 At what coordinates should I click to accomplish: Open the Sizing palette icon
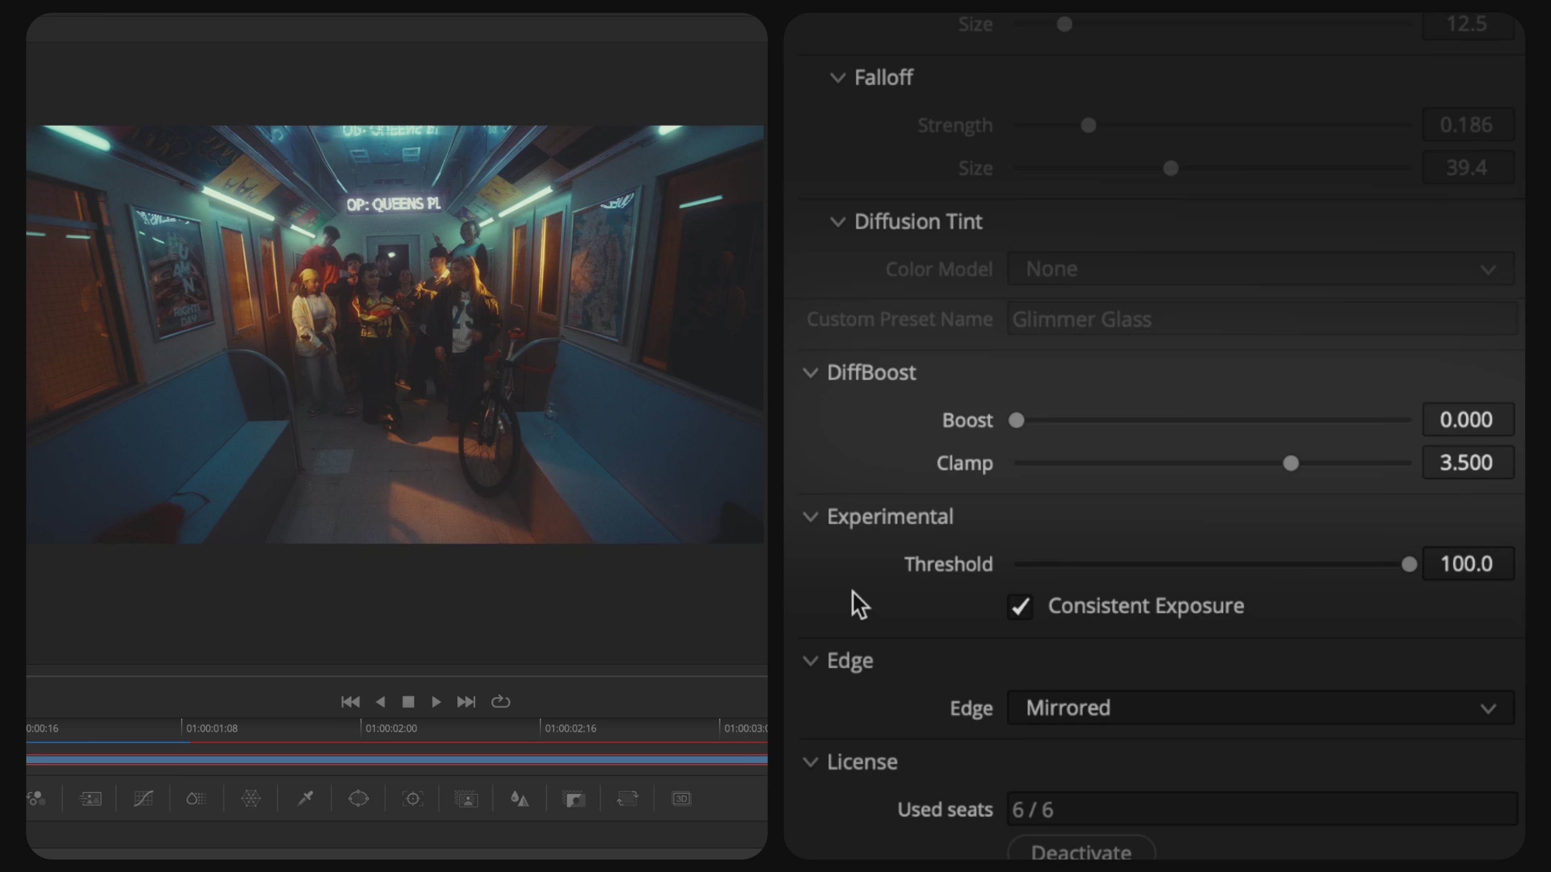tap(627, 799)
